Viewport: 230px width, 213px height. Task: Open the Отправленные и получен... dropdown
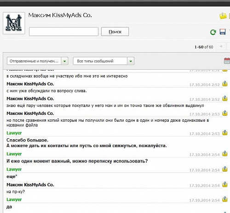click(x=38, y=61)
